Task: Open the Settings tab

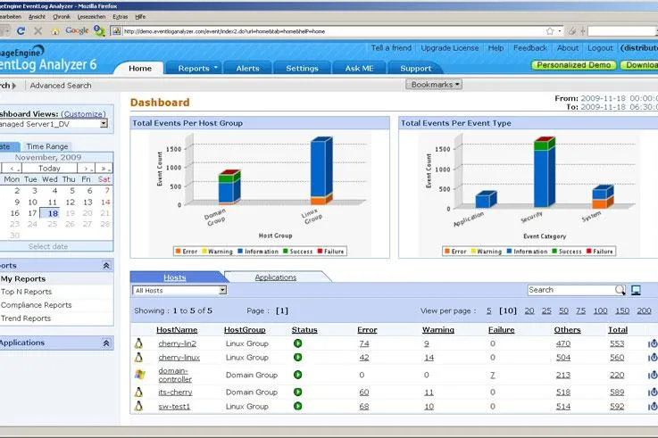Action: [x=302, y=69]
